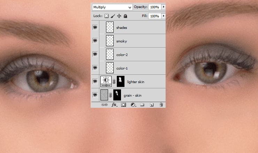
Task: Open the Multiply blend mode dropdown
Action: coord(112,7)
